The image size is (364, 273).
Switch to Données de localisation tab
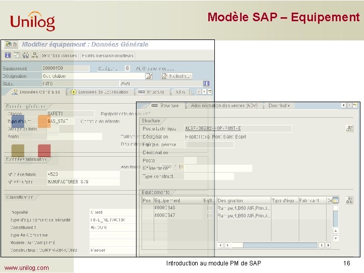coord(100,92)
